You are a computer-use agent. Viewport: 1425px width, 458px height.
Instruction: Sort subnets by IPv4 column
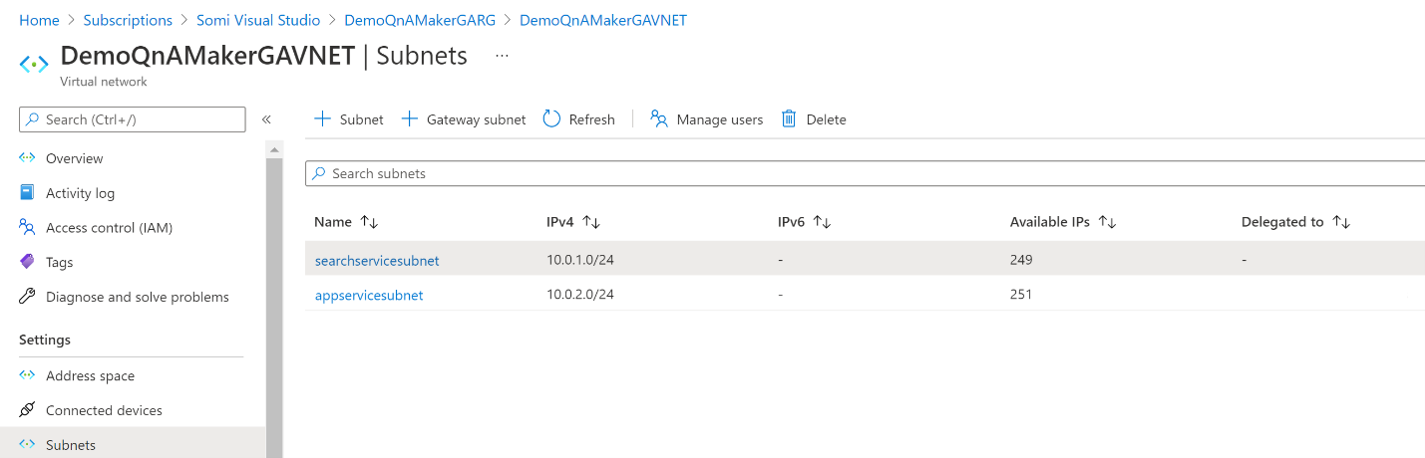pyautogui.click(x=590, y=222)
